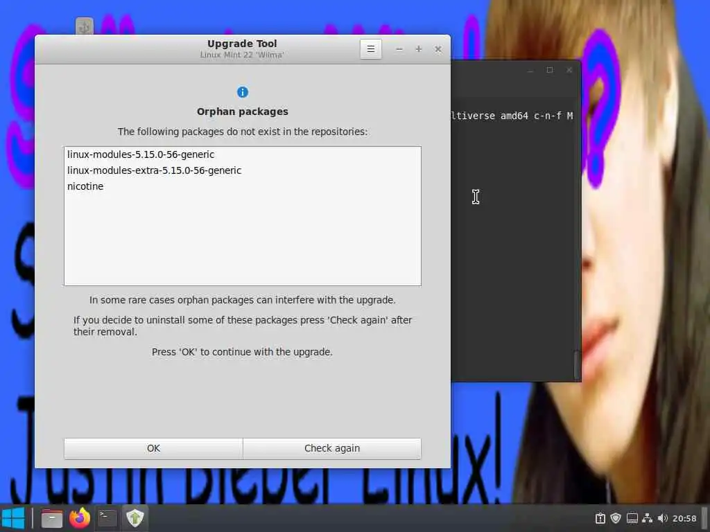Click the show desktop strip at taskbar end
The height and width of the screenshot is (532, 710).
click(704, 518)
